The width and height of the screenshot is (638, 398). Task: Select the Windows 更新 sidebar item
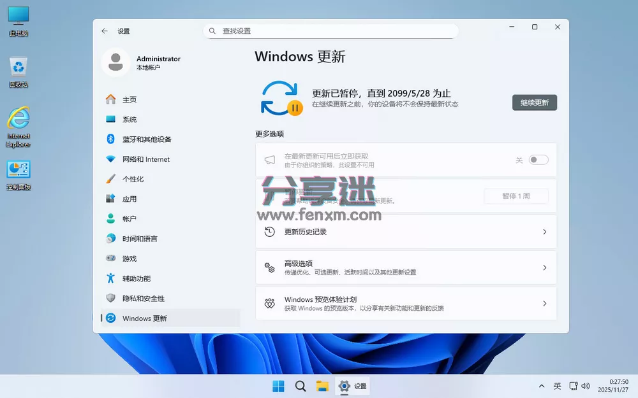tap(145, 318)
